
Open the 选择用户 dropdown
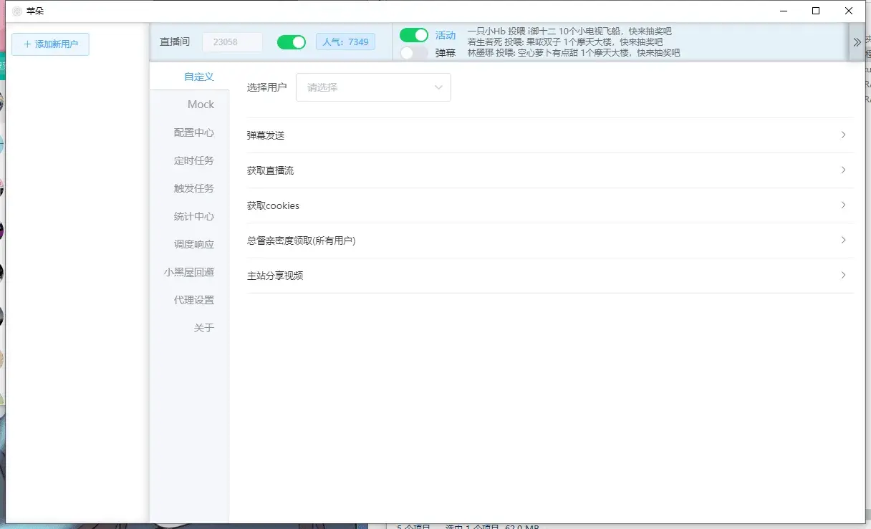(x=373, y=87)
